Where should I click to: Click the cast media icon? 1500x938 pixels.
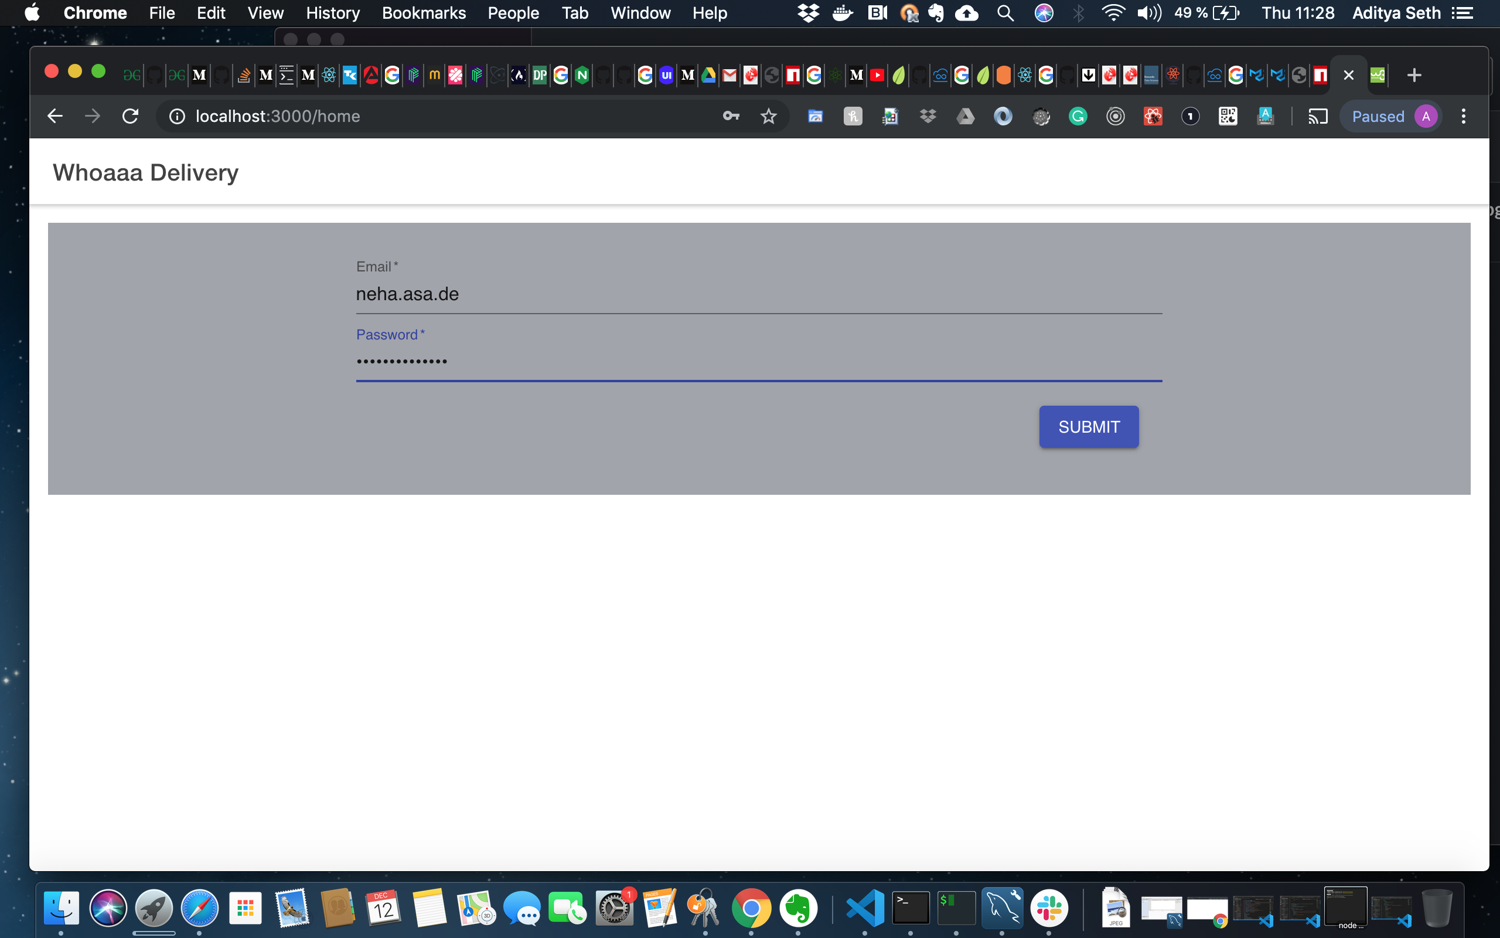1318,116
